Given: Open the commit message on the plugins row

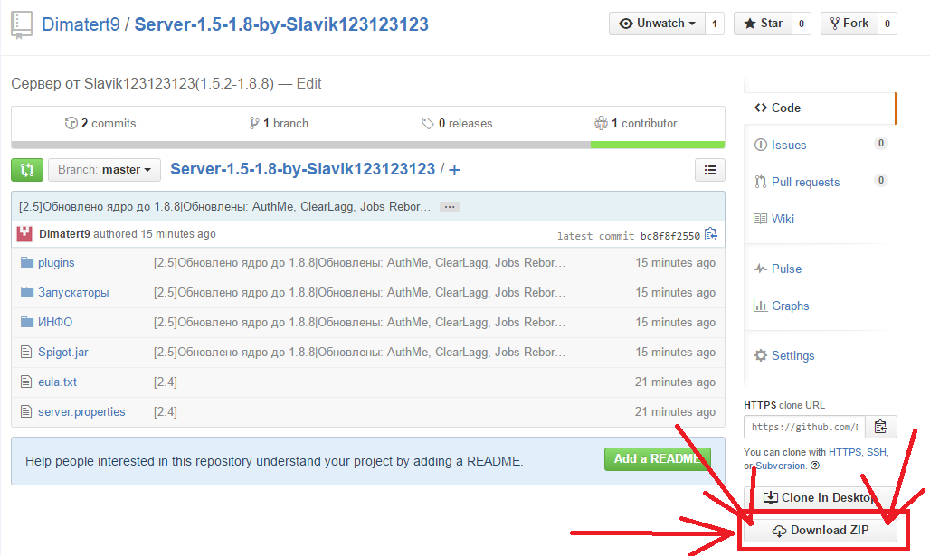Looking at the screenshot, I should pos(359,262).
